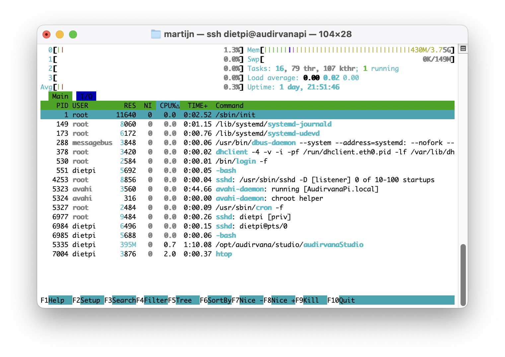This screenshot has height=357, width=505.
Task: Sort by the PID column header
Action: point(62,105)
